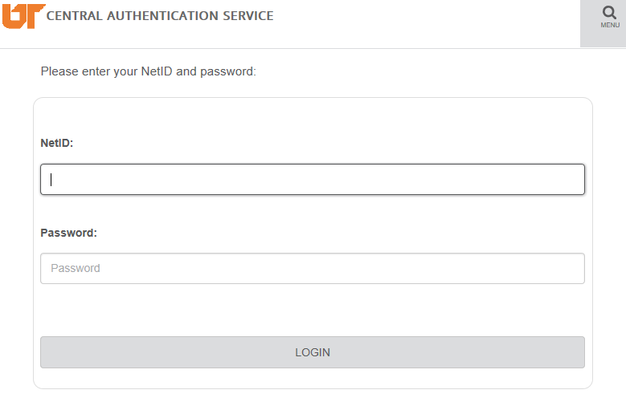626x394 pixels.
Task: Click the Password label text
Action: tap(68, 233)
